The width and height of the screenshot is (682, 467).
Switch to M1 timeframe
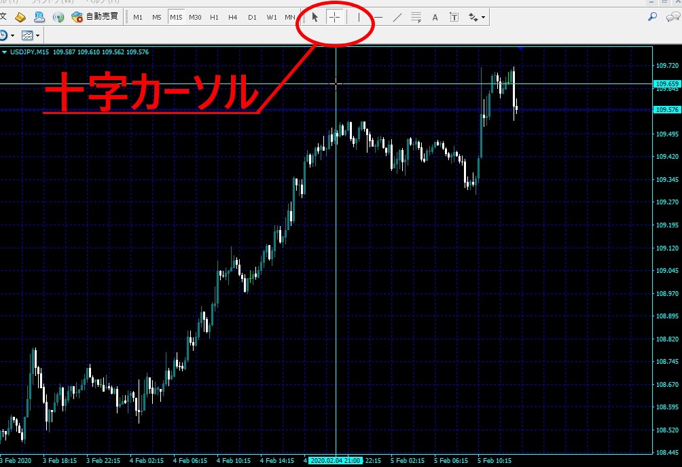click(138, 18)
